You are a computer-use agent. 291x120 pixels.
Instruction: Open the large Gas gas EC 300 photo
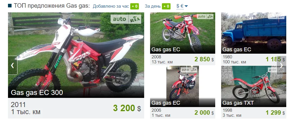[76, 55]
